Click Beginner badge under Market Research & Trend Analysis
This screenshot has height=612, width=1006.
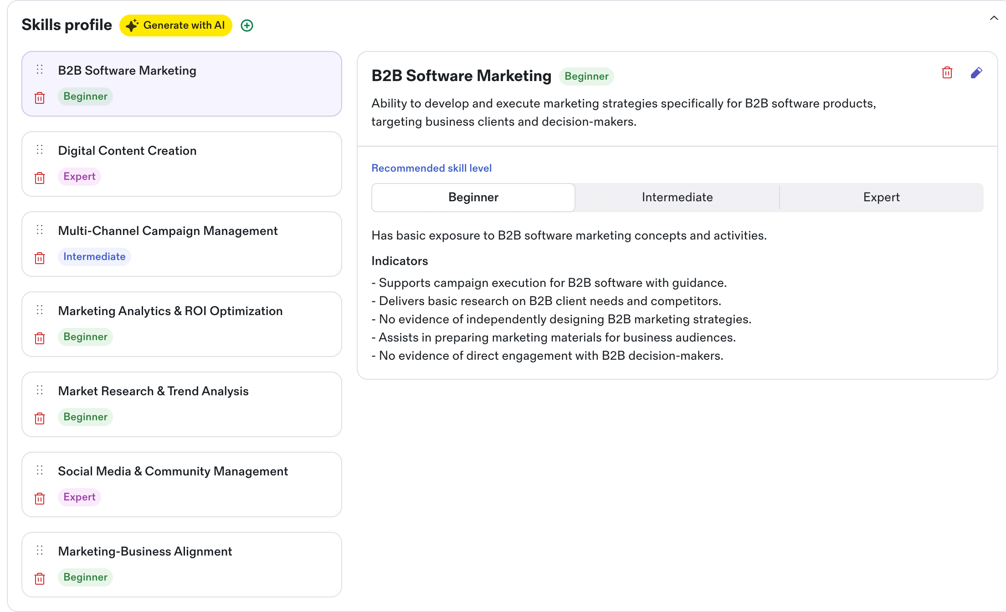(85, 417)
